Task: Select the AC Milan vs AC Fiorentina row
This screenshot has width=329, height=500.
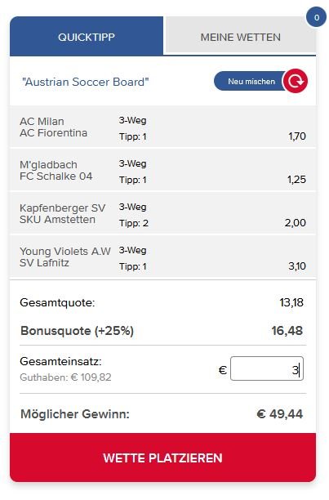Action: point(162,127)
